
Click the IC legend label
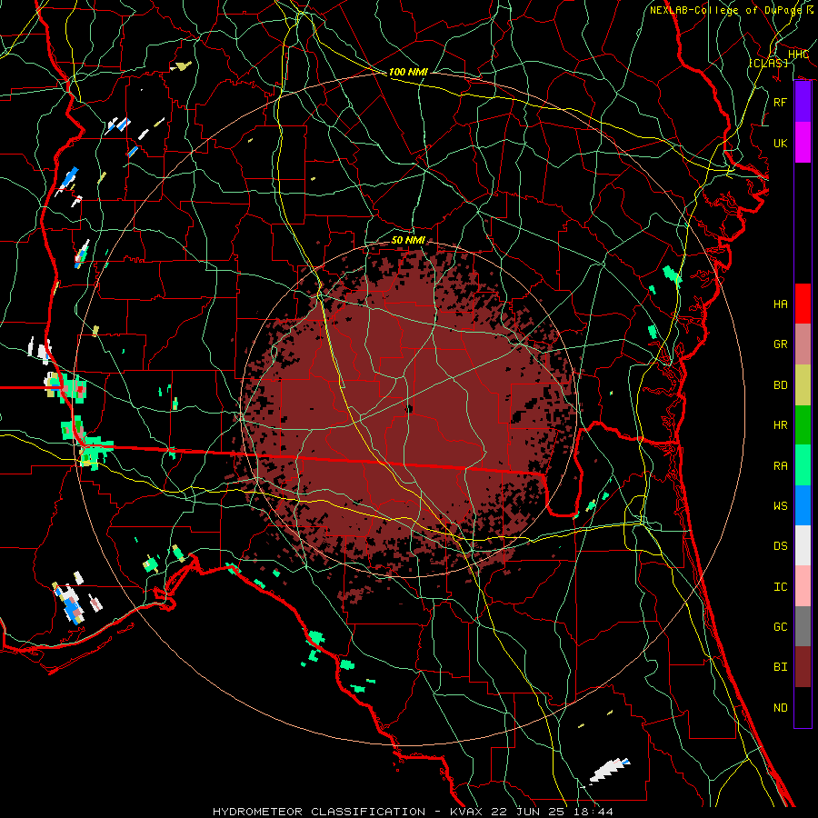pyautogui.click(x=780, y=587)
